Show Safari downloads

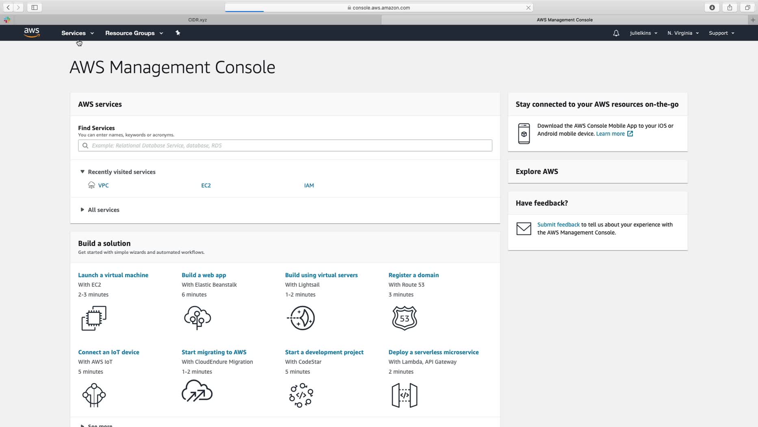712,7
